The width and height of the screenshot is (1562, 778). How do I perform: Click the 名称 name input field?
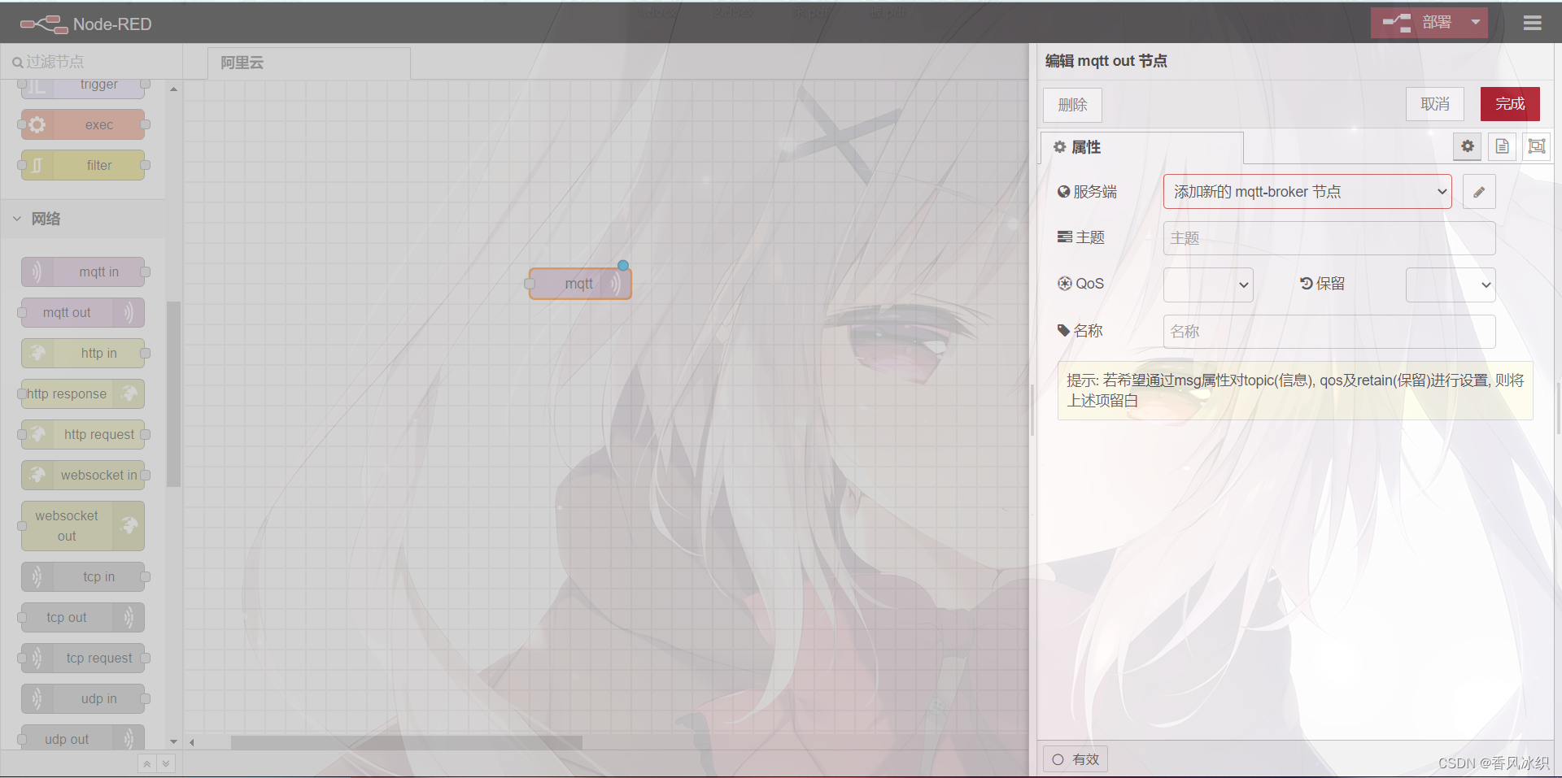coord(1329,332)
